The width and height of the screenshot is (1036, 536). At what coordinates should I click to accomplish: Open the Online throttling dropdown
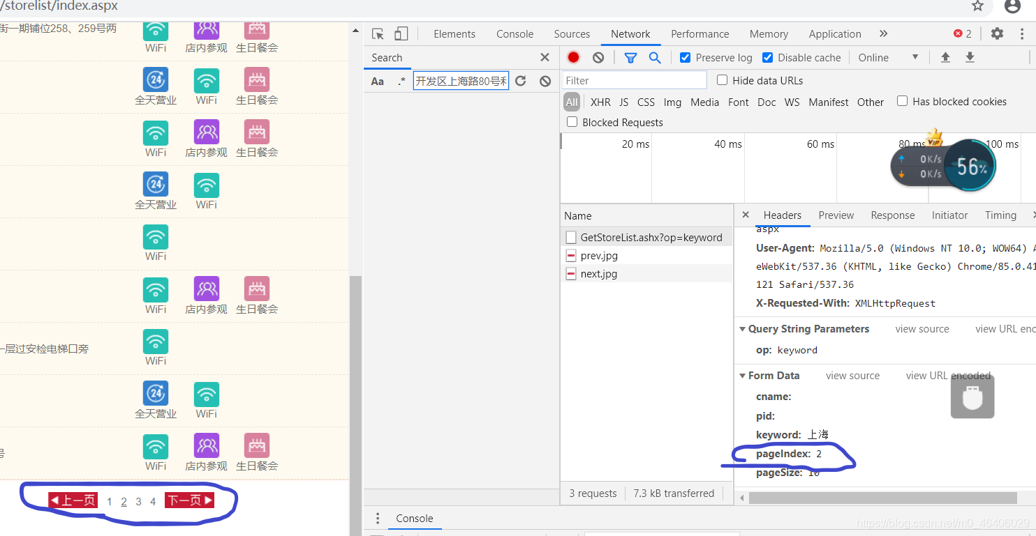tap(889, 57)
